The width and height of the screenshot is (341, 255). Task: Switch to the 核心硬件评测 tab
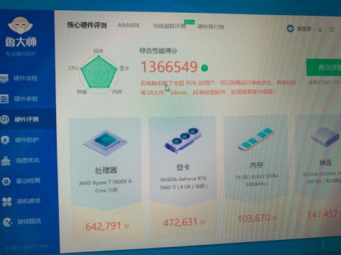point(87,25)
